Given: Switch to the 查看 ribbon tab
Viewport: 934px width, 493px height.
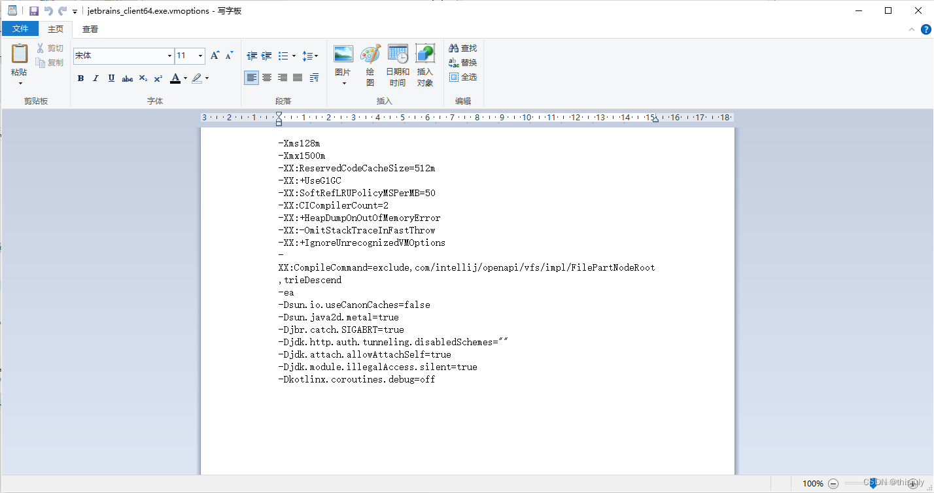Looking at the screenshot, I should point(90,29).
